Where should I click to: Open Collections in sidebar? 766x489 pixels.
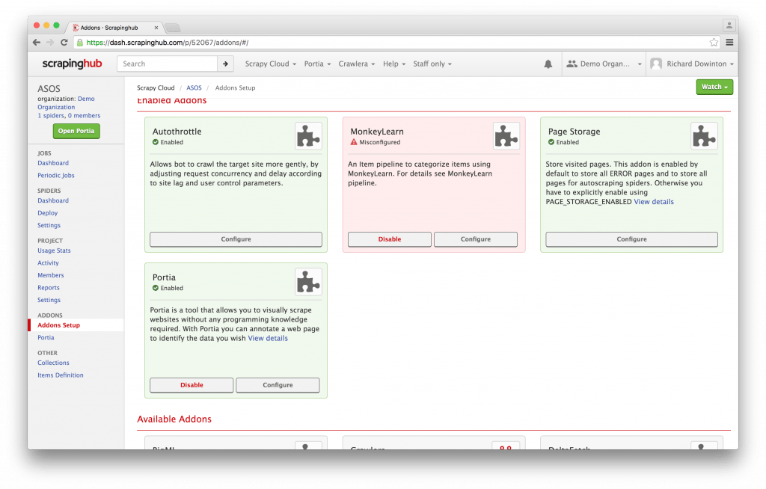tap(53, 363)
